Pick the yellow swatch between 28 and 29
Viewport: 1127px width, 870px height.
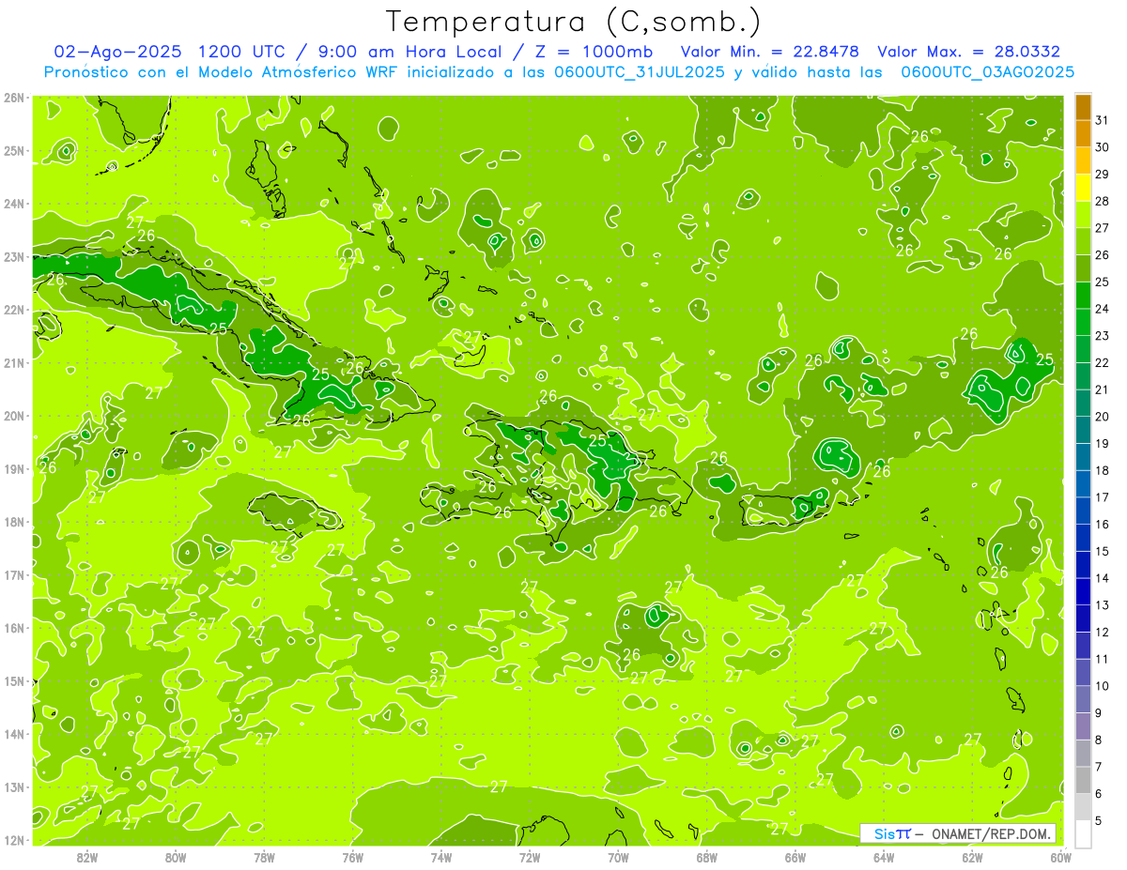click(1083, 188)
